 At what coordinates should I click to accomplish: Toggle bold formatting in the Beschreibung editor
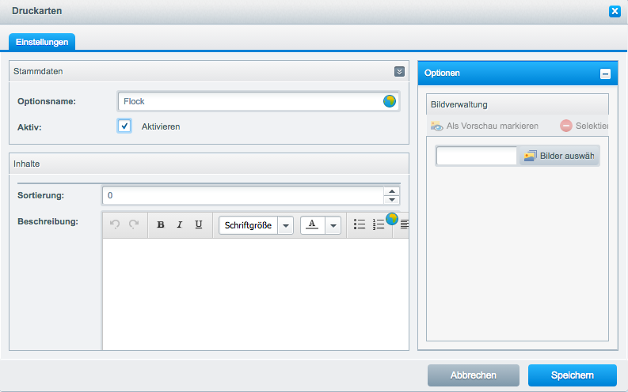[x=161, y=225]
